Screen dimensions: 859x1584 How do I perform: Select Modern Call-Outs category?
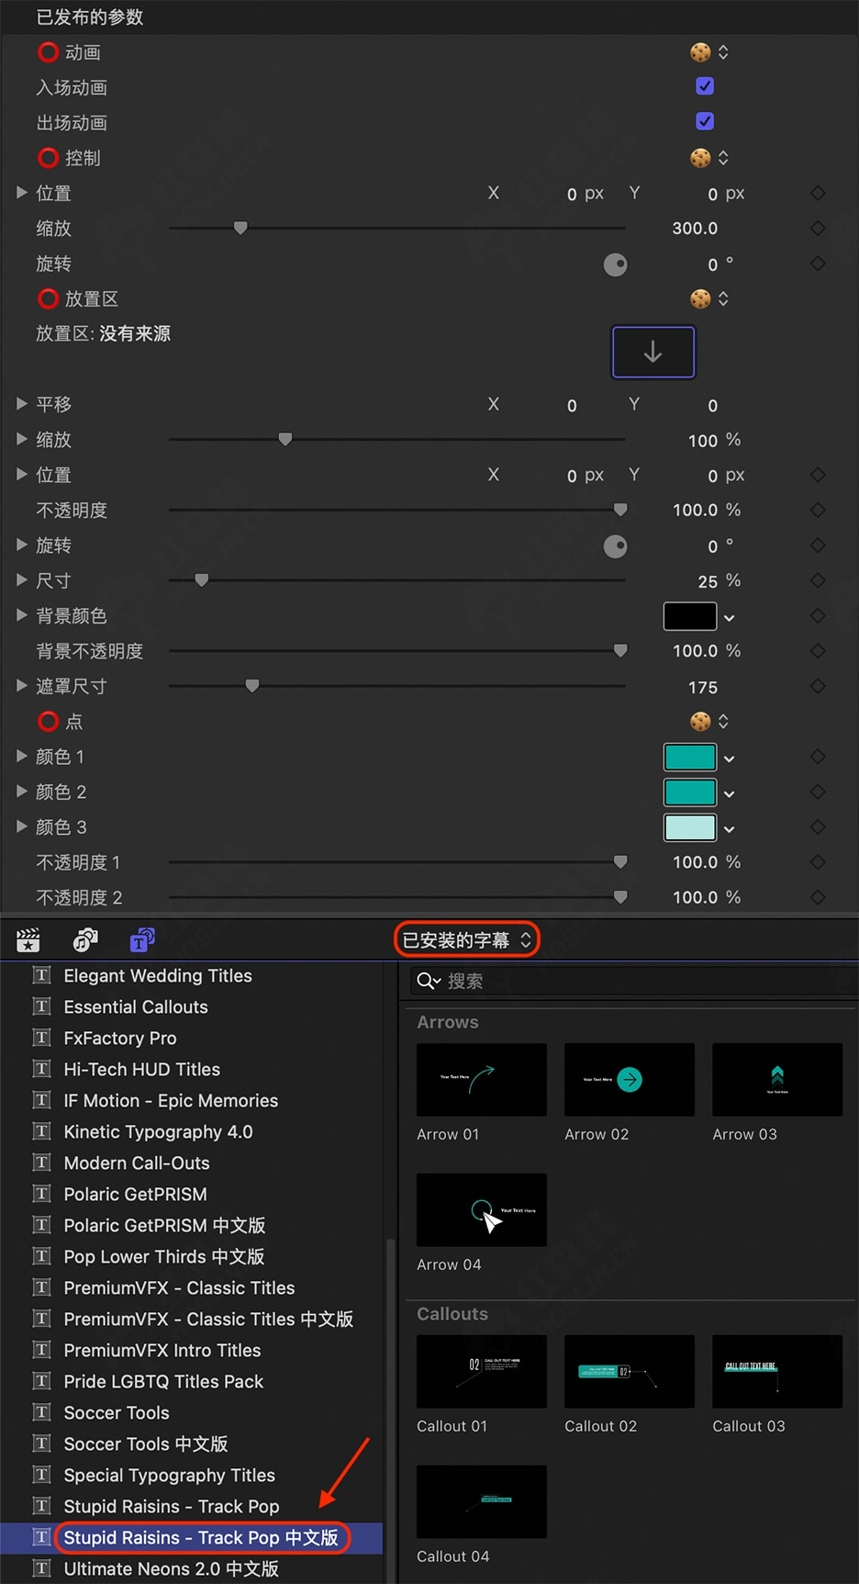(x=137, y=1163)
